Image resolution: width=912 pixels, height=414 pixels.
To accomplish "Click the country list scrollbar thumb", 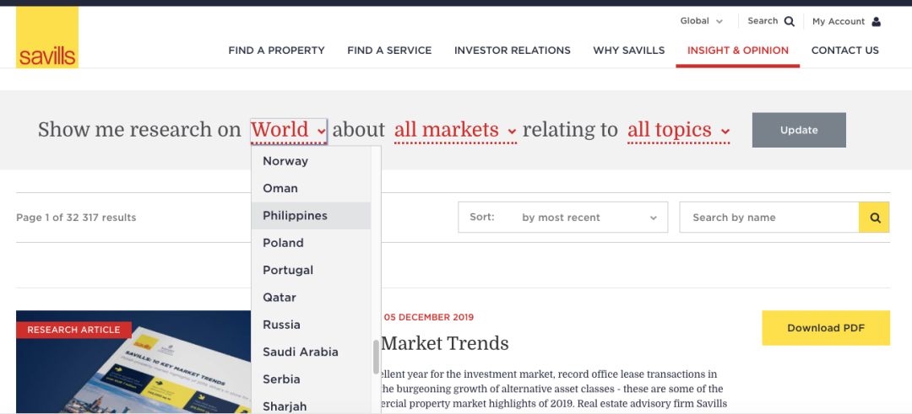I will [x=376, y=357].
